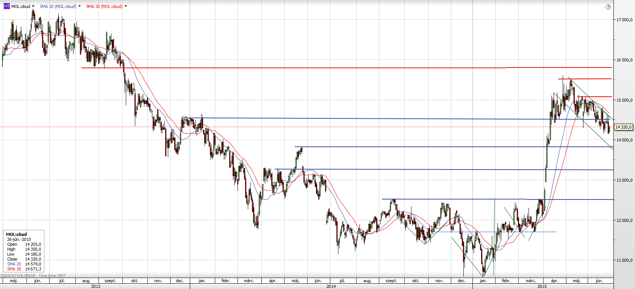Click the 2014 year label on time axis

tap(331, 286)
